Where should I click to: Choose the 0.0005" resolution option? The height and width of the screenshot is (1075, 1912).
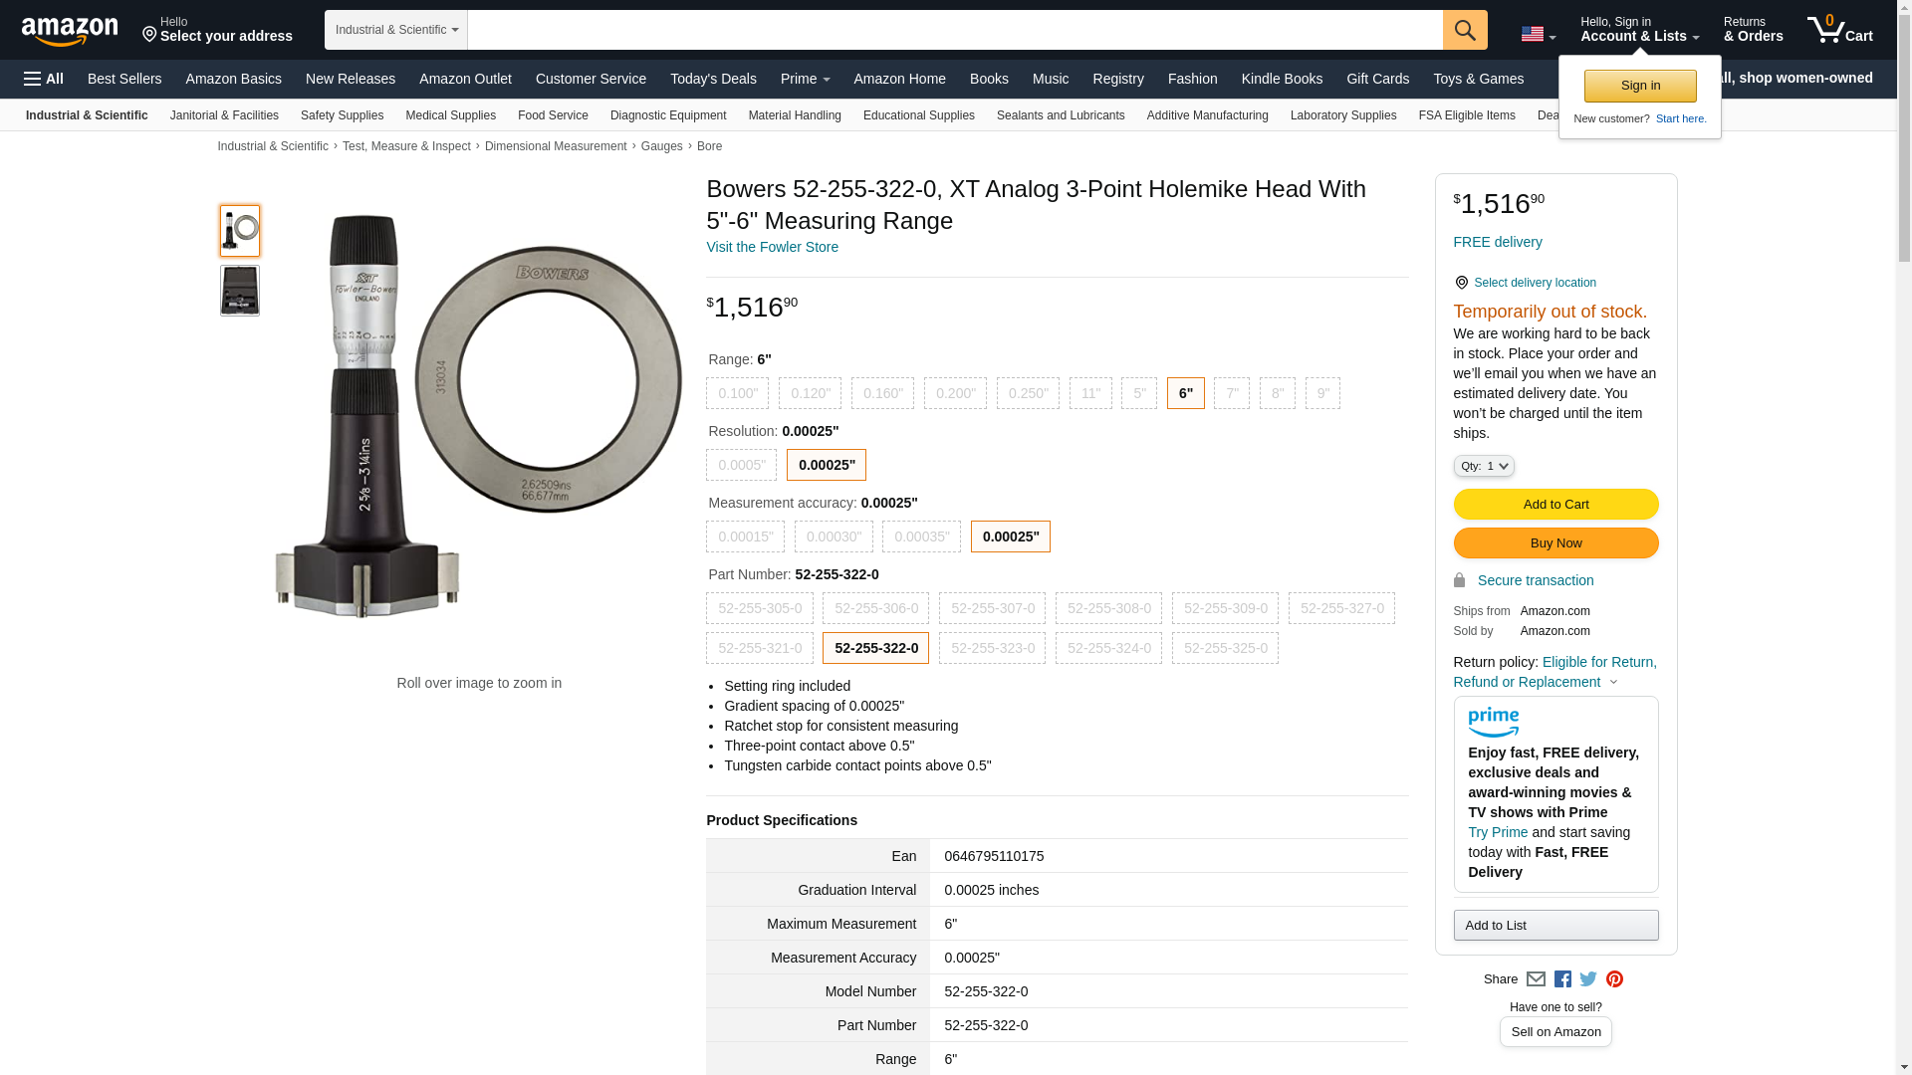click(741, 465)
